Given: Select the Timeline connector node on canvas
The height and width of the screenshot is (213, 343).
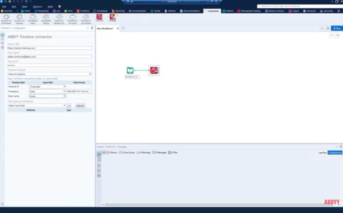Looking at the screenshot, I should pos(154,70).
